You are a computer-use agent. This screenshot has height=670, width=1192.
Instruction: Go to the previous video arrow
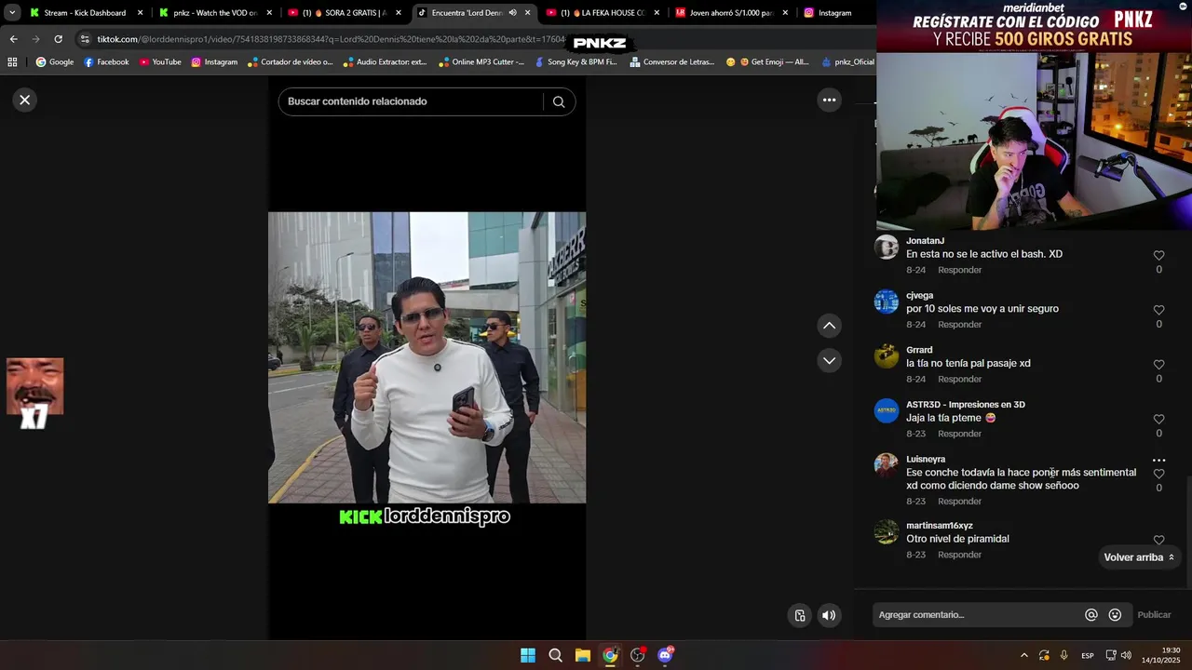click(829, 326)
